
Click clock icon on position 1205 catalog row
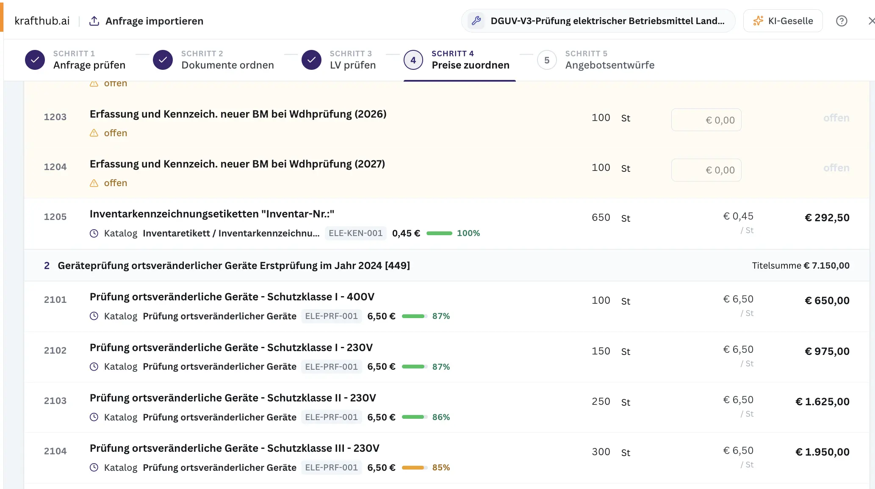(x=94, y=233)
